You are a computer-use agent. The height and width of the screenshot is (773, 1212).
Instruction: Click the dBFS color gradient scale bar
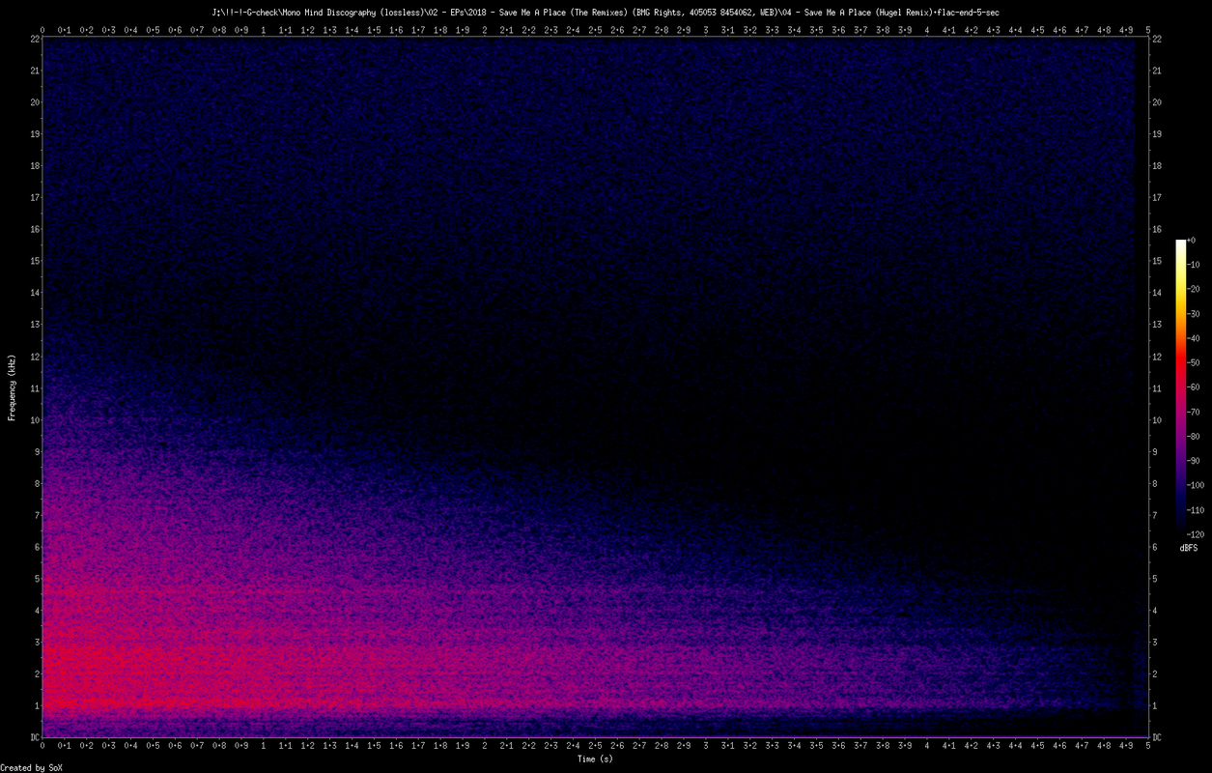tap(1180, 386)
